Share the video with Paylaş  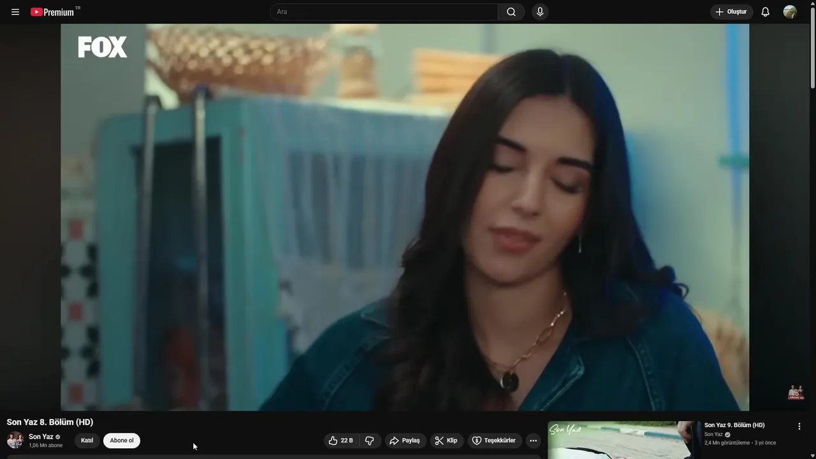coord(405,441)
